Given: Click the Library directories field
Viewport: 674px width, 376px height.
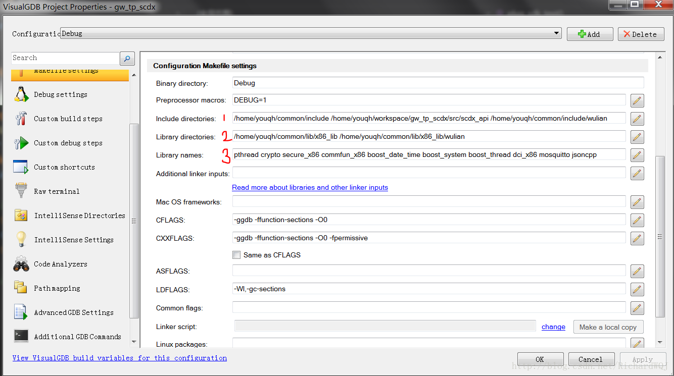Looking at the screenshot, I should pos(429,136).
